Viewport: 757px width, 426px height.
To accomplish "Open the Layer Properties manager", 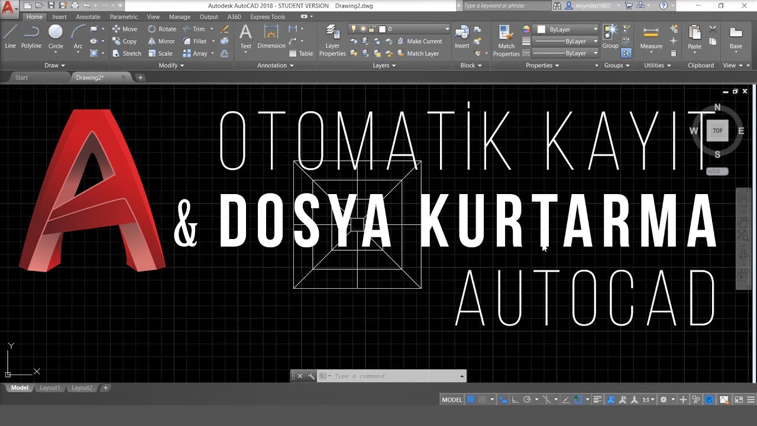I will pyautogui.click(x=332, y=41).
